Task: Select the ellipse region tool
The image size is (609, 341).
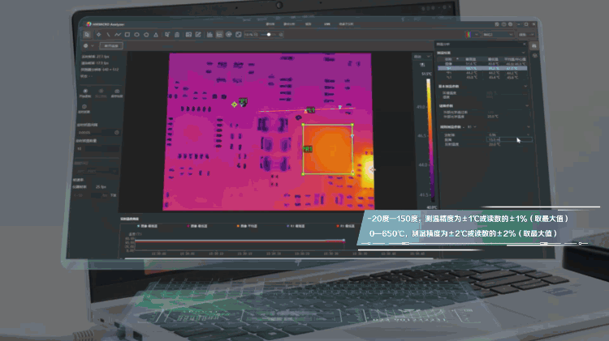Action: click(136, 35)
